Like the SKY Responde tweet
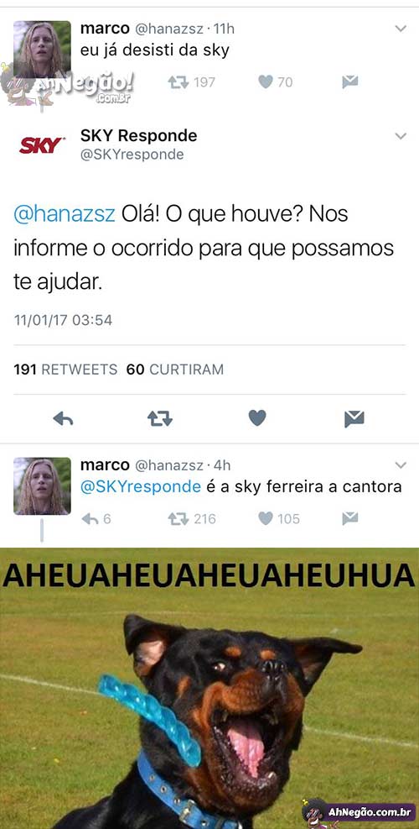 [257, 418]
